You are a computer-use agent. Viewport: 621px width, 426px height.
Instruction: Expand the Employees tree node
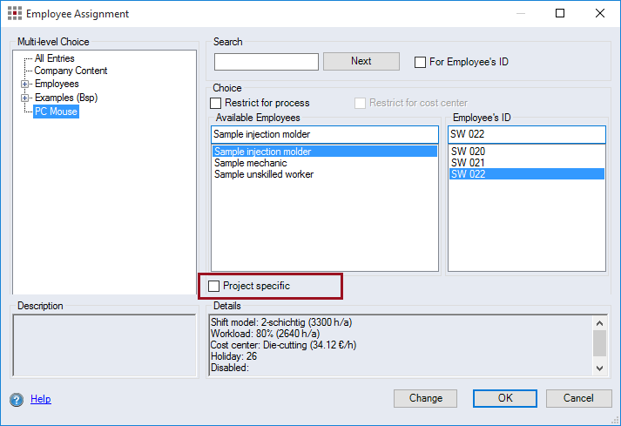[x=25, y=85]
